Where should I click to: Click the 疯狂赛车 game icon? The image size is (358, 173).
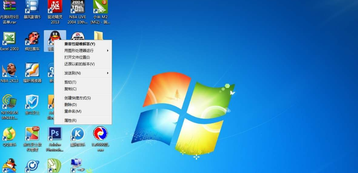(32, 38)
